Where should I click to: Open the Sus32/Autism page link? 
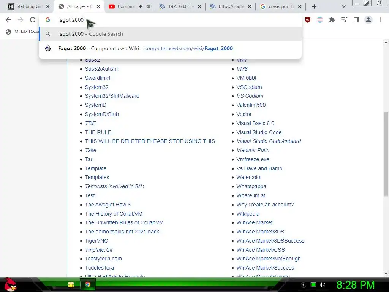pos(101,69)
